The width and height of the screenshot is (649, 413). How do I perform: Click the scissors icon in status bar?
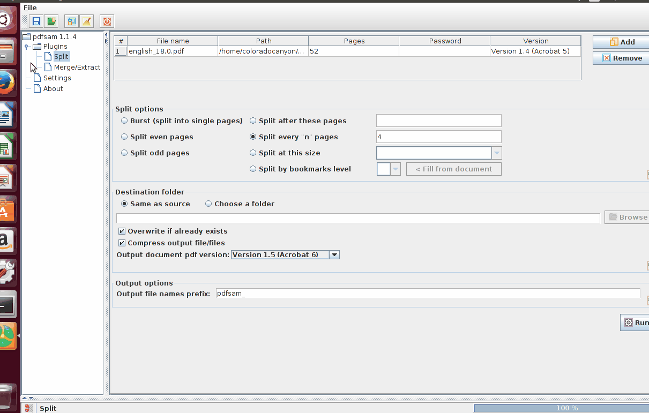tap(29, 408)
